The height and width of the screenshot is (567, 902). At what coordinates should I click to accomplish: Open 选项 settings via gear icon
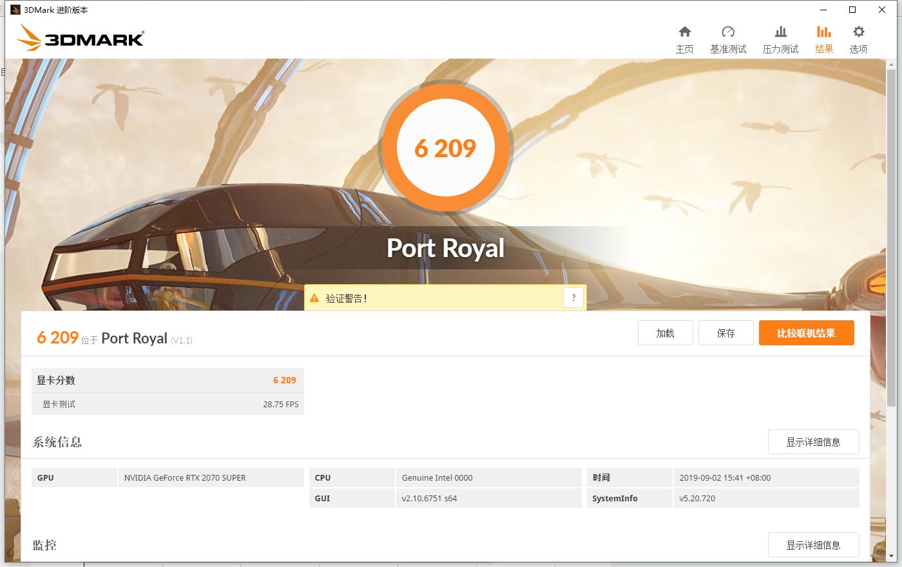pos(858,39)
